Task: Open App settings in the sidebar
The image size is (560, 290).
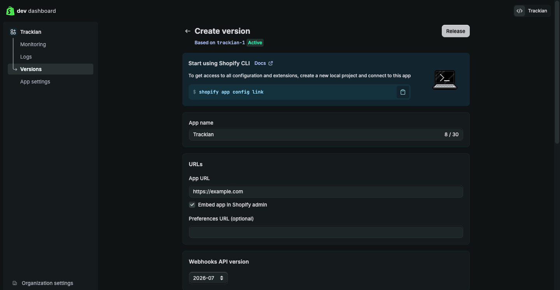Action: point(35,82)
